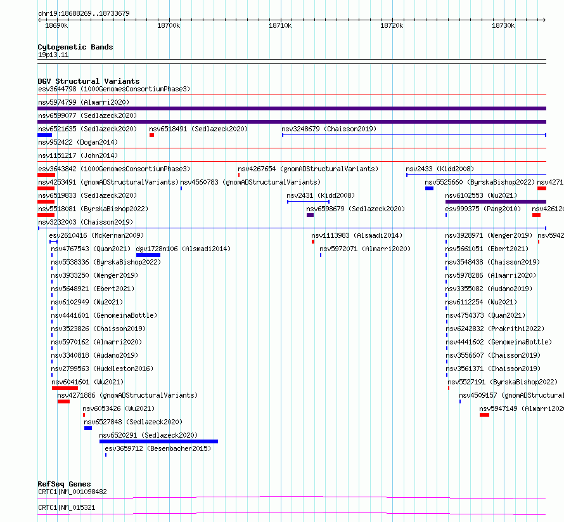Select nsv6242832 (Prakrithi2022) label
Screen dimensions: 564x522
pos(496,329)
